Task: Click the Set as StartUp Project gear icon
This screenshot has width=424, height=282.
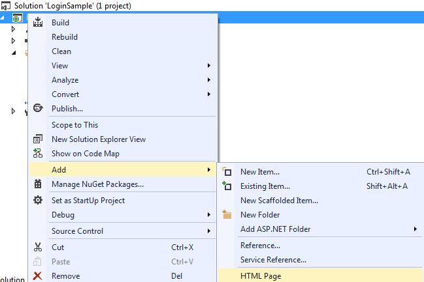Action: click(x=38, y=200)
